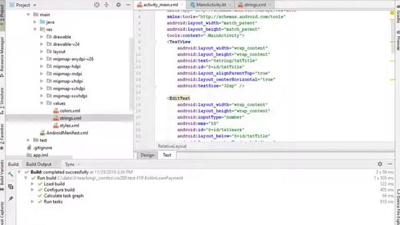Click the yellow inspection indicator at editor top right
This screenshot has height=225, width=400.
392,12
